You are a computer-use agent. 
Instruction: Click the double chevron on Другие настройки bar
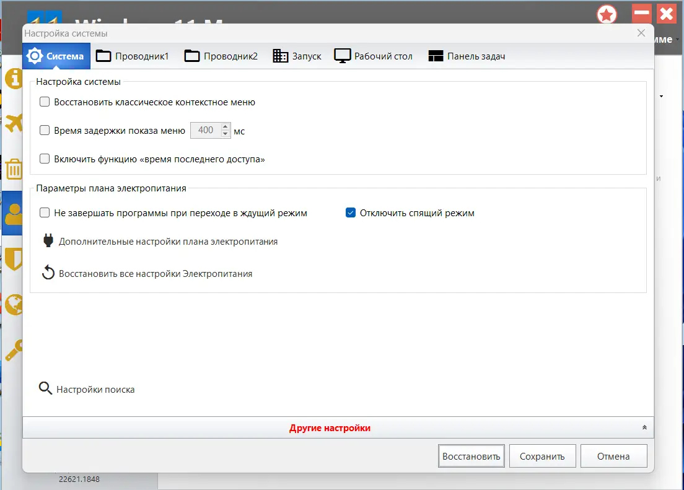(x=644, y=427)
